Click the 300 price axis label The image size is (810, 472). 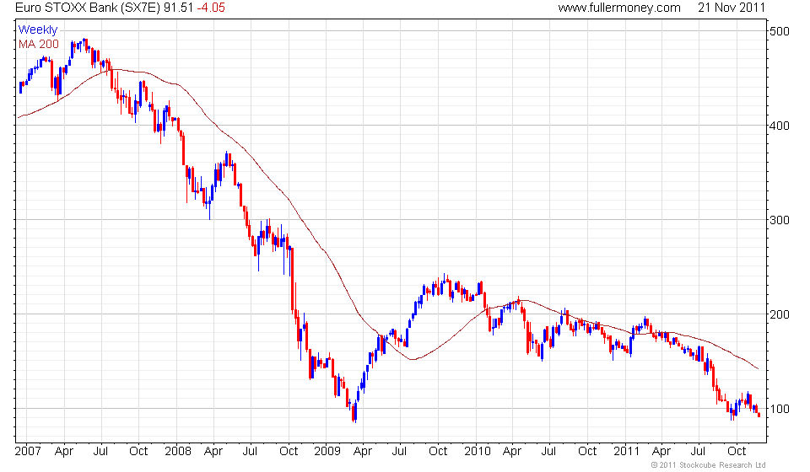pos(780,220)
